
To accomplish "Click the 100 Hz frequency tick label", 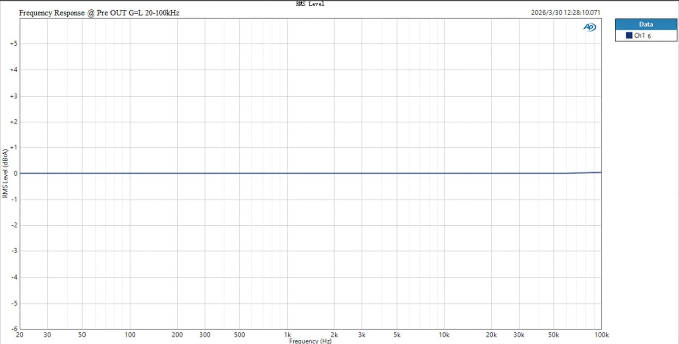I will (x=130, y=335).
